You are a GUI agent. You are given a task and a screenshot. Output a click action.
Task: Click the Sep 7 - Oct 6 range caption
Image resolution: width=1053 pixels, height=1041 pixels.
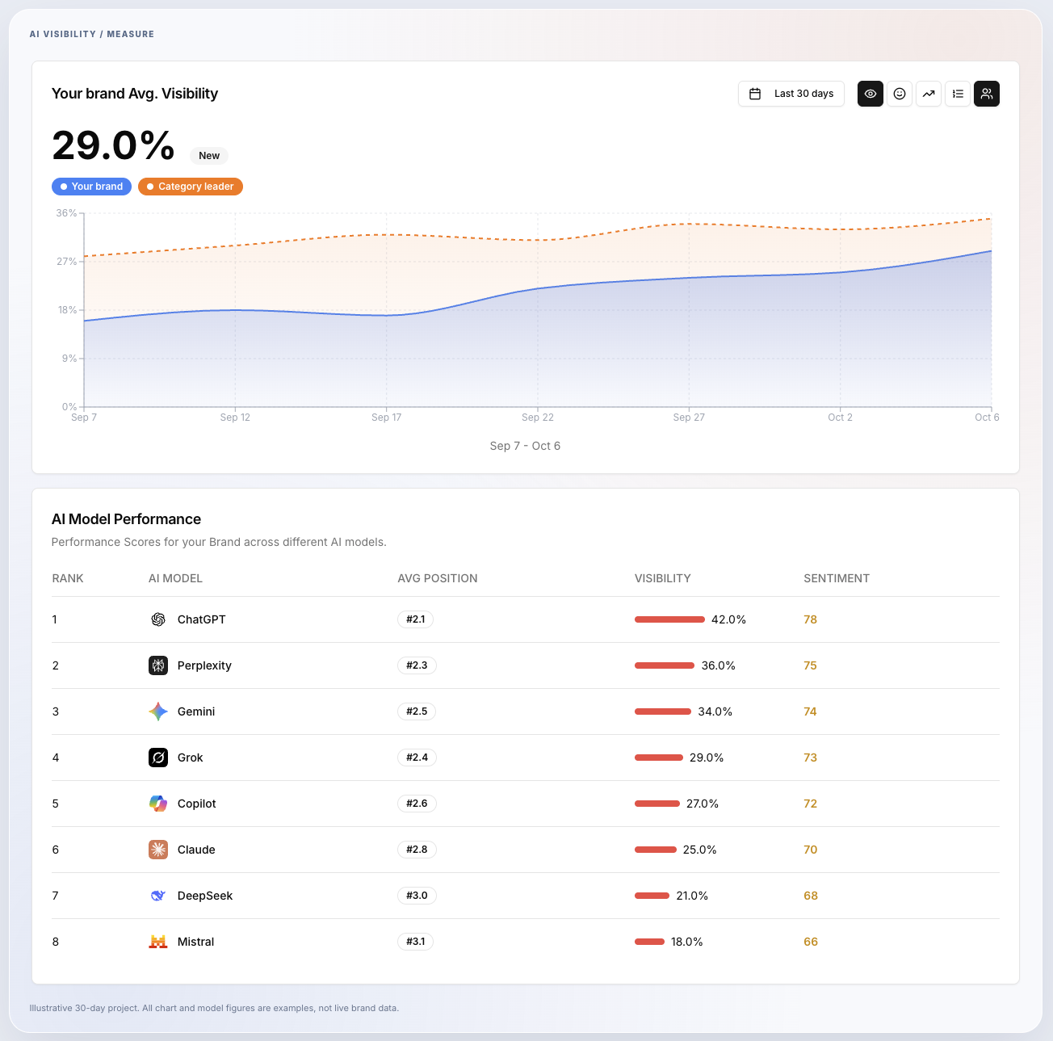[x=525, y=446]
